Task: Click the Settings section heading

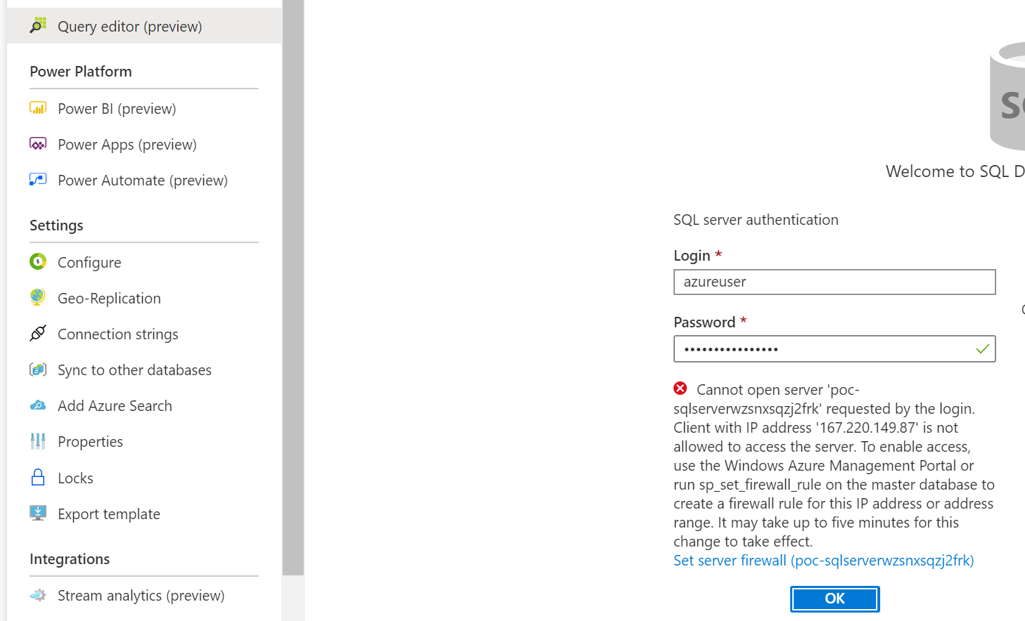Action: 56,225
